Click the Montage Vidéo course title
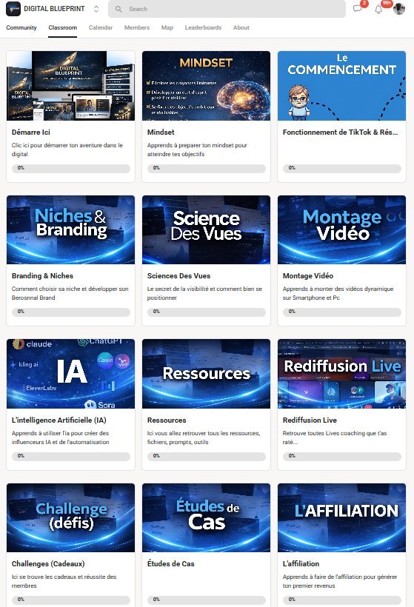Screen dimensions: 414x607 click(x=308, y=275)
